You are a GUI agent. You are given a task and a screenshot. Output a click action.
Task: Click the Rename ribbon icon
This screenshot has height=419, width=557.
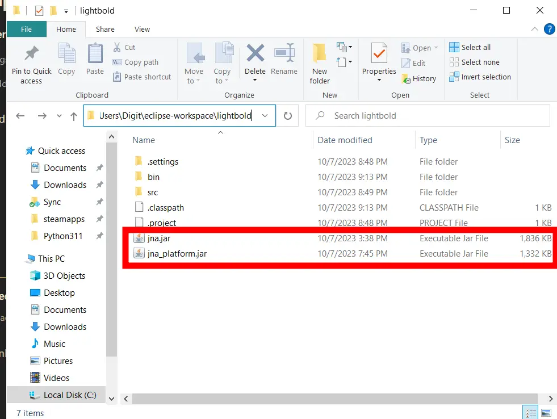click(284, 55)
